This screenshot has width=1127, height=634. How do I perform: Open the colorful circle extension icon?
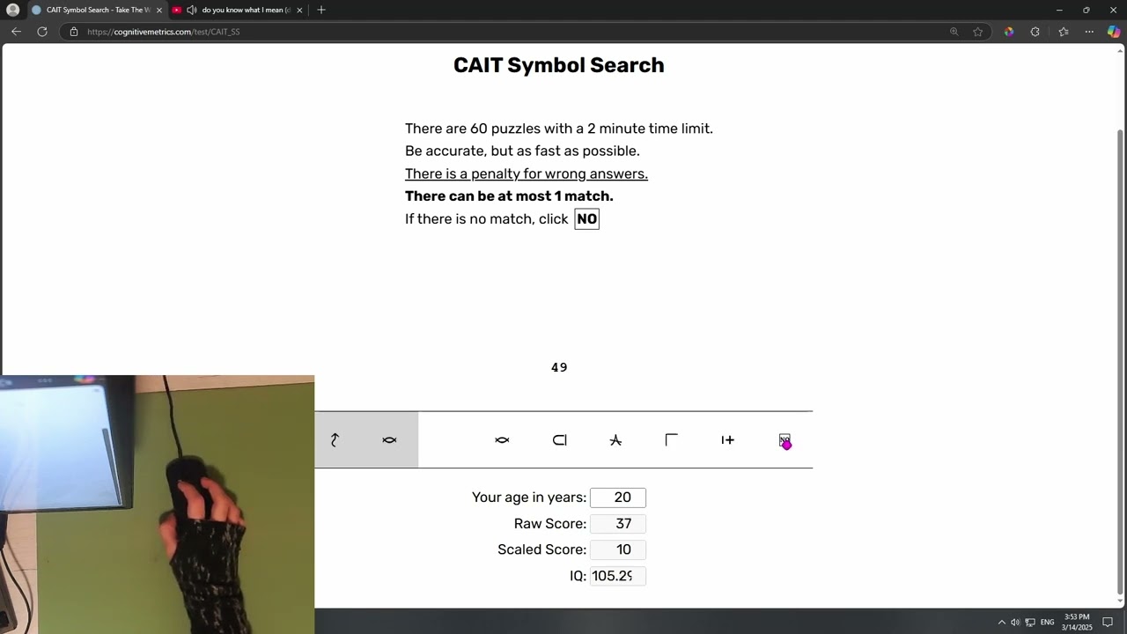tap(1008, 32)
